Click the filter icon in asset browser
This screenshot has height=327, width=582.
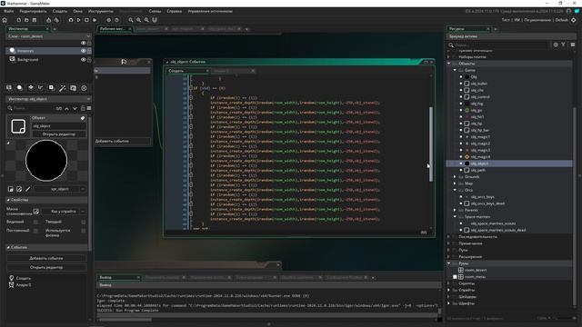click(x=563, y=45)
